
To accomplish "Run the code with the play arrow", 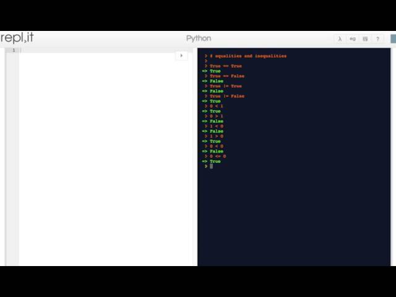I will (181, 56).
